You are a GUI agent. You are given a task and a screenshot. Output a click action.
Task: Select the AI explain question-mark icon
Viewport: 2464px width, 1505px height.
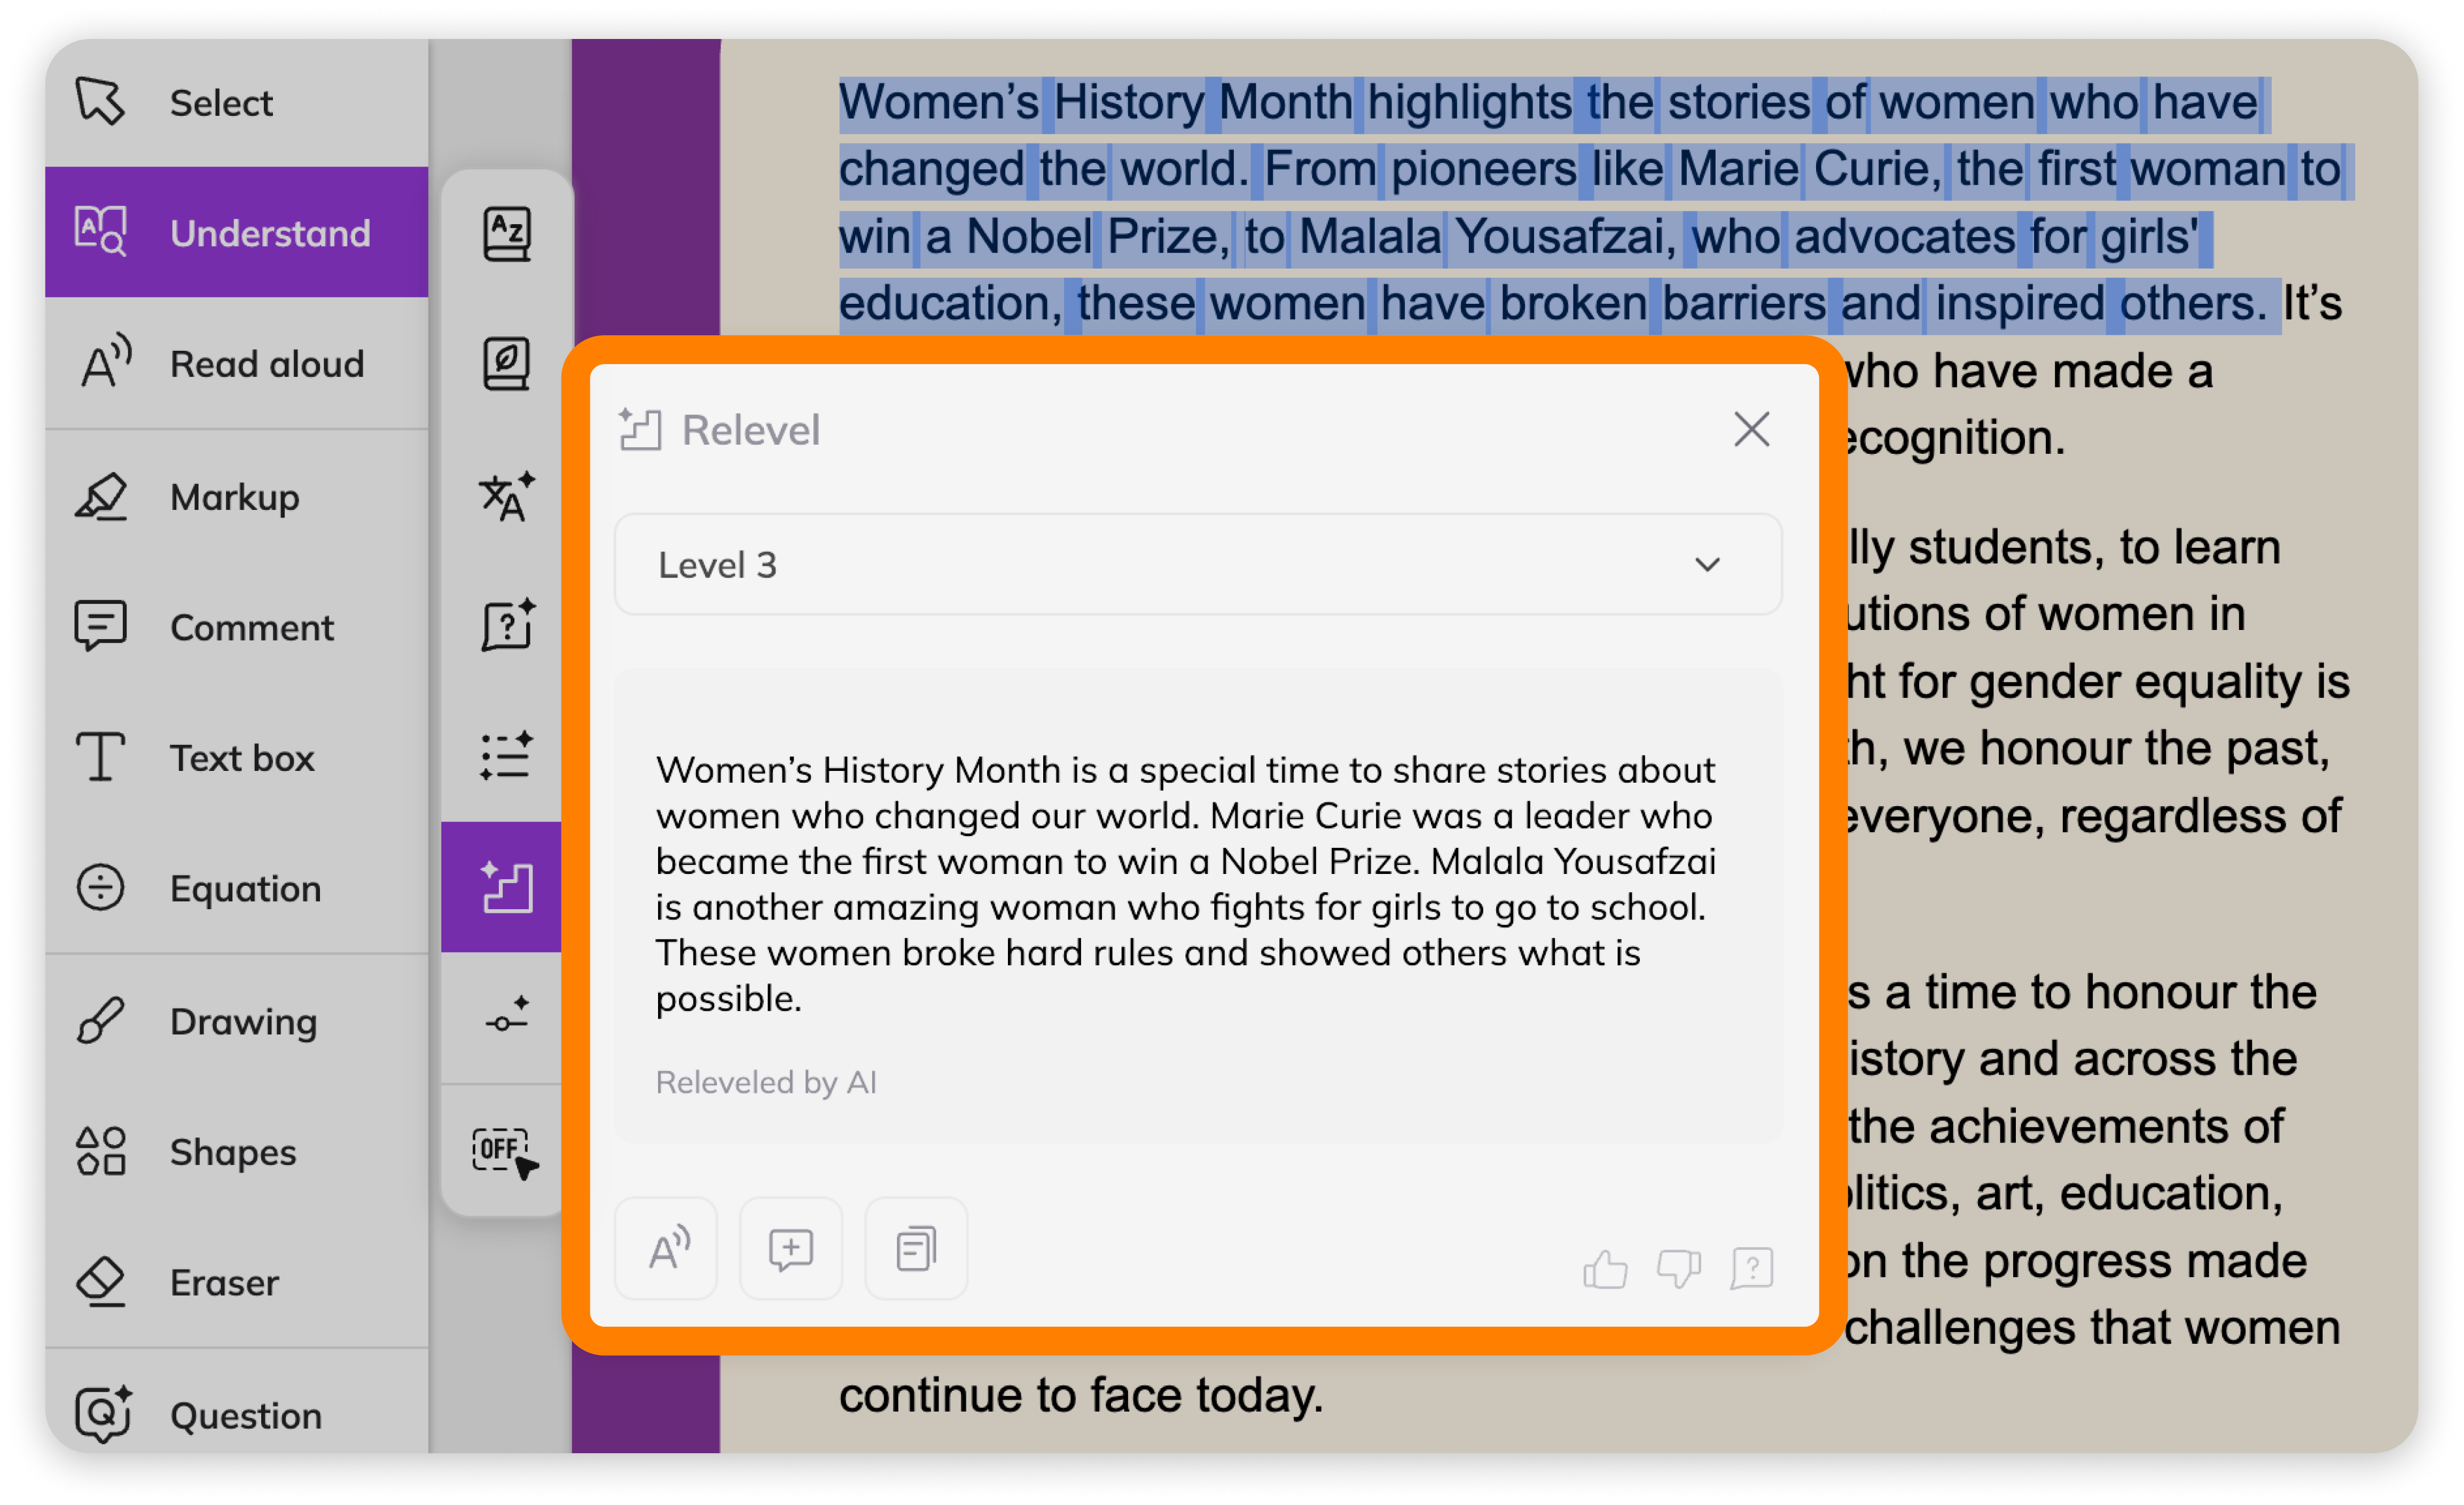[507, 626]
